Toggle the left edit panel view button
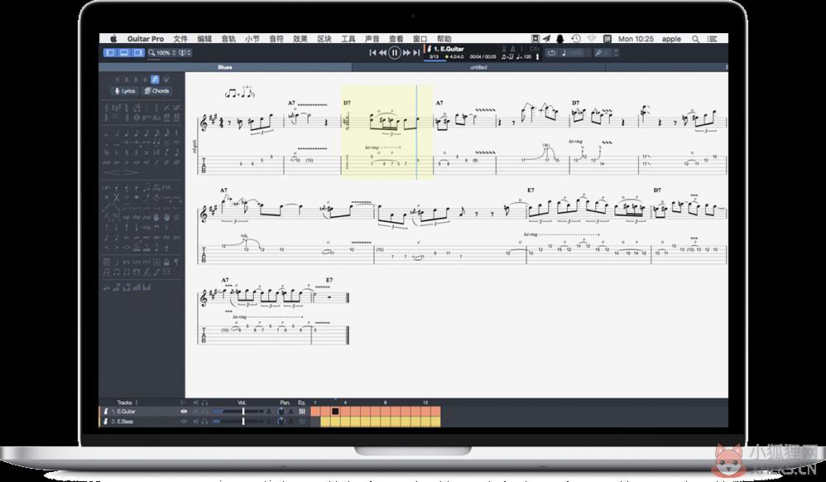826x482 pixels. (111, 53)
